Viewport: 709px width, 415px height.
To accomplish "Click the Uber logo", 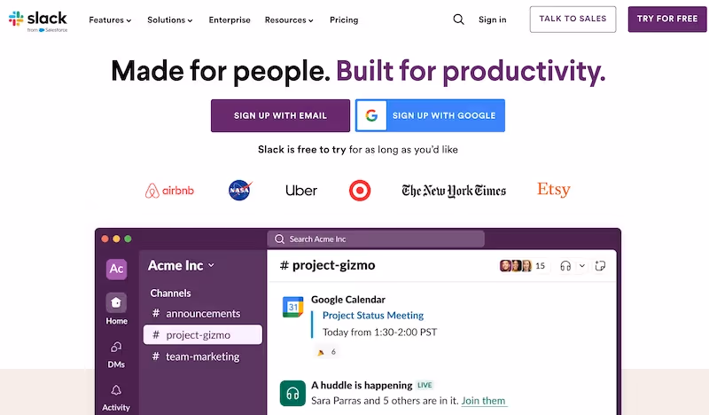I will [x=301, y=191].
